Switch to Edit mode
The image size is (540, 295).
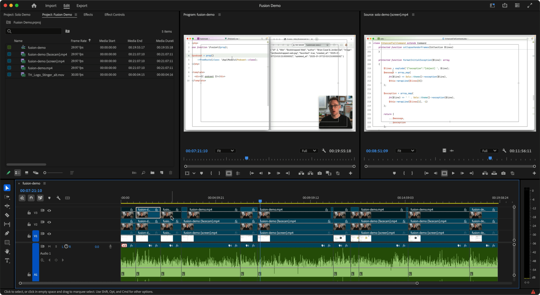pyautogui.click(x=66, y=6)
